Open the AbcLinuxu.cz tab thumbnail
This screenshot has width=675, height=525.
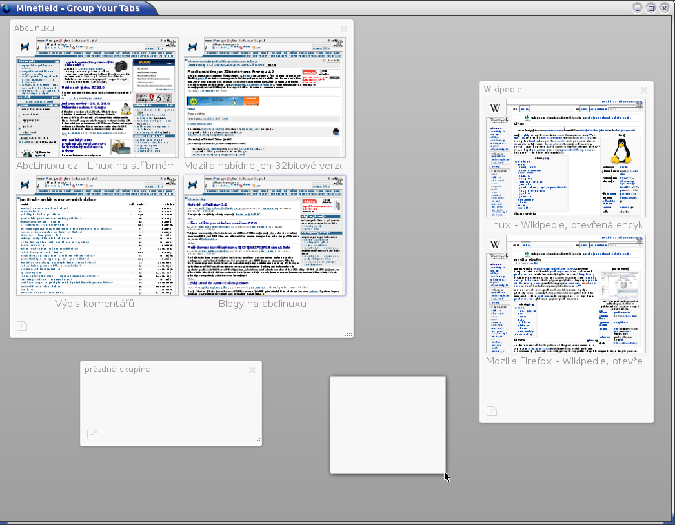pos(97,97)
